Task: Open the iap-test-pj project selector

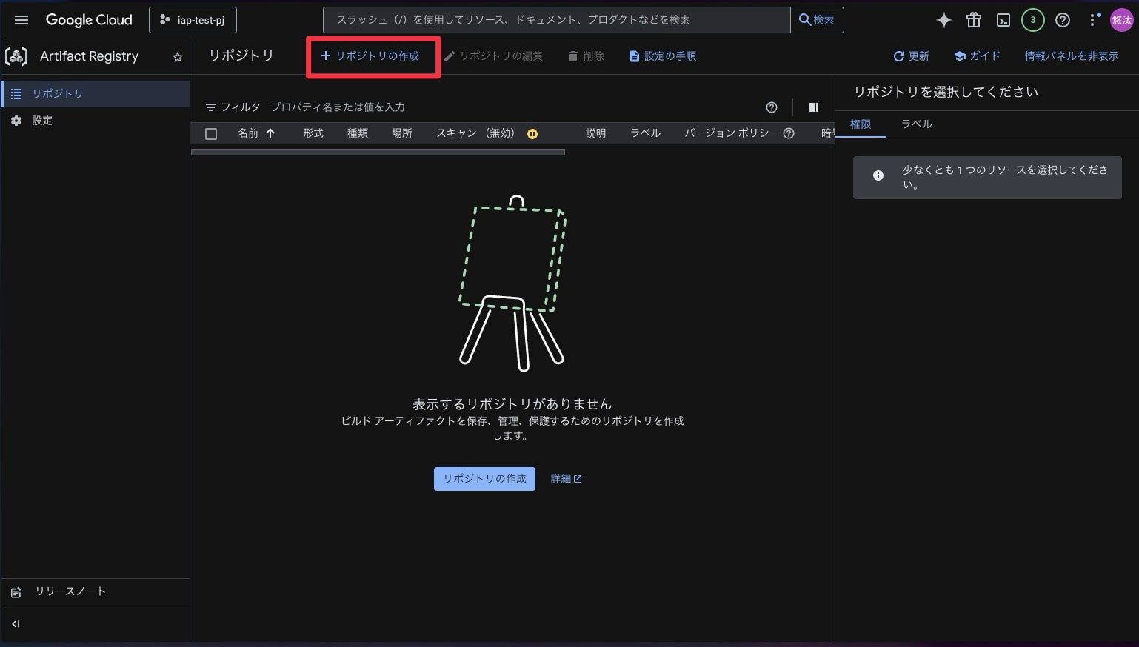Action: coord(193,20)
